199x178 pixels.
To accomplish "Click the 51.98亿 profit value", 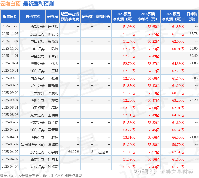I will coord(129,27).
